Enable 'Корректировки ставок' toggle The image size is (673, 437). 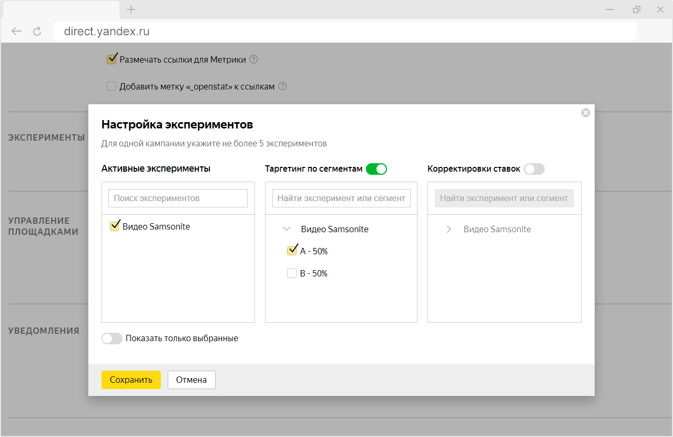(x=534, y=169)
